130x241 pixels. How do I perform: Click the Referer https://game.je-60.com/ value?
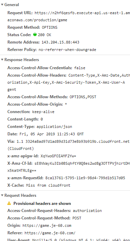pos(50,233)
